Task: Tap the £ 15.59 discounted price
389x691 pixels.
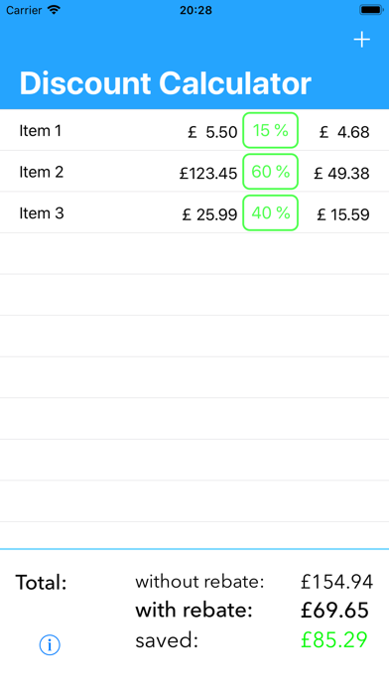Action: coord(342,215)
